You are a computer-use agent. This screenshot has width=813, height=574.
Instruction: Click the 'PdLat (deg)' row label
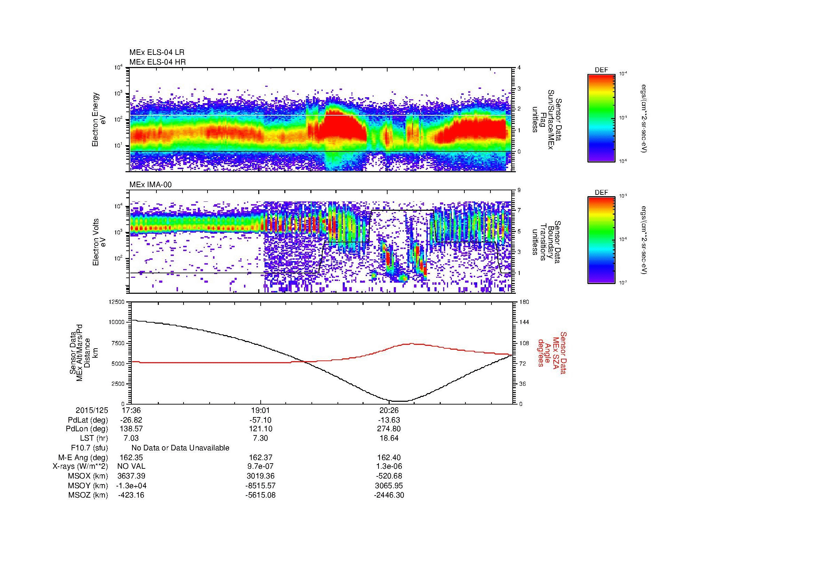[88, 420]
